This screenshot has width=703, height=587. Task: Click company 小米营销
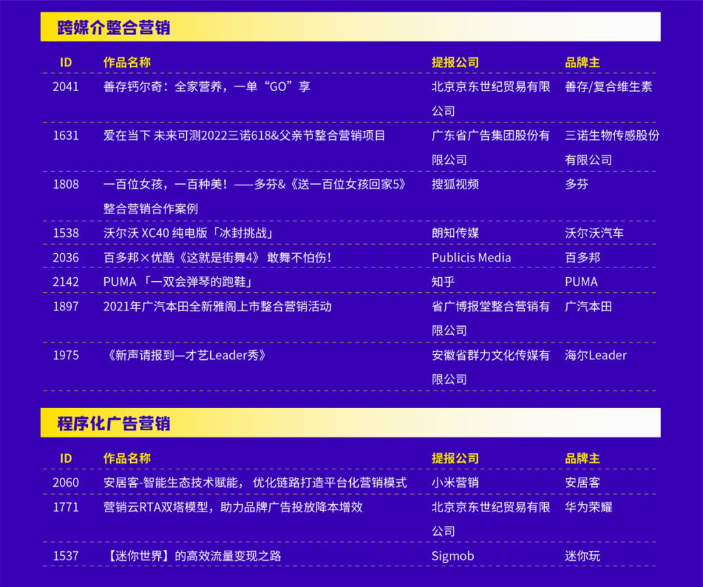coord(455,483)
